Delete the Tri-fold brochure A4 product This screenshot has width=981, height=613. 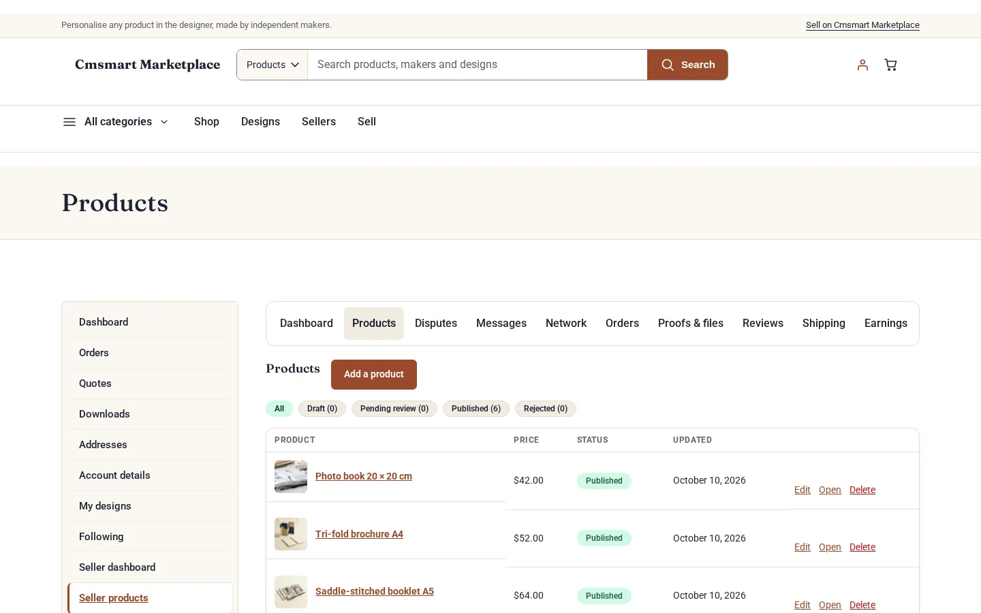click(x=862, y=548)
